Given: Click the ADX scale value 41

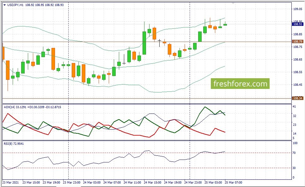Looking at the screenshot, I should tap(294, 107).
